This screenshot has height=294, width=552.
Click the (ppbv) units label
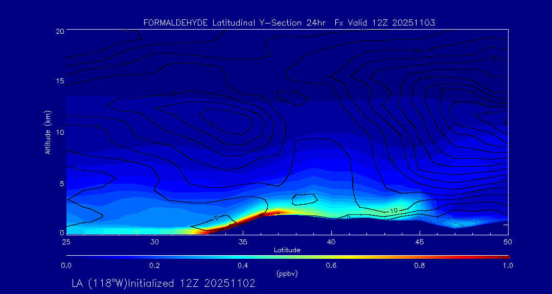[x=287, y=274]
